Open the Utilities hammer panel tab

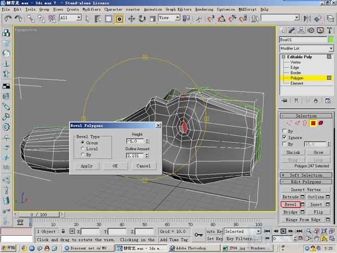point(330,30)
